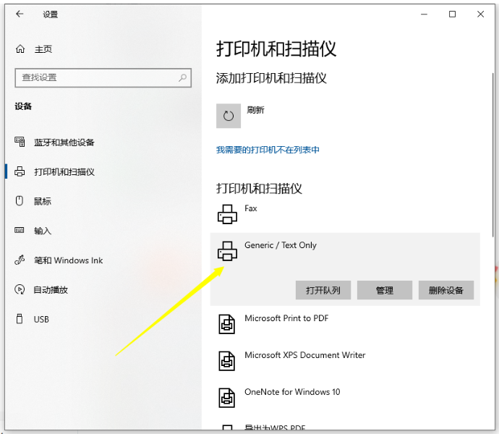Click the Open queue (打开队列) button

(323, 290)
